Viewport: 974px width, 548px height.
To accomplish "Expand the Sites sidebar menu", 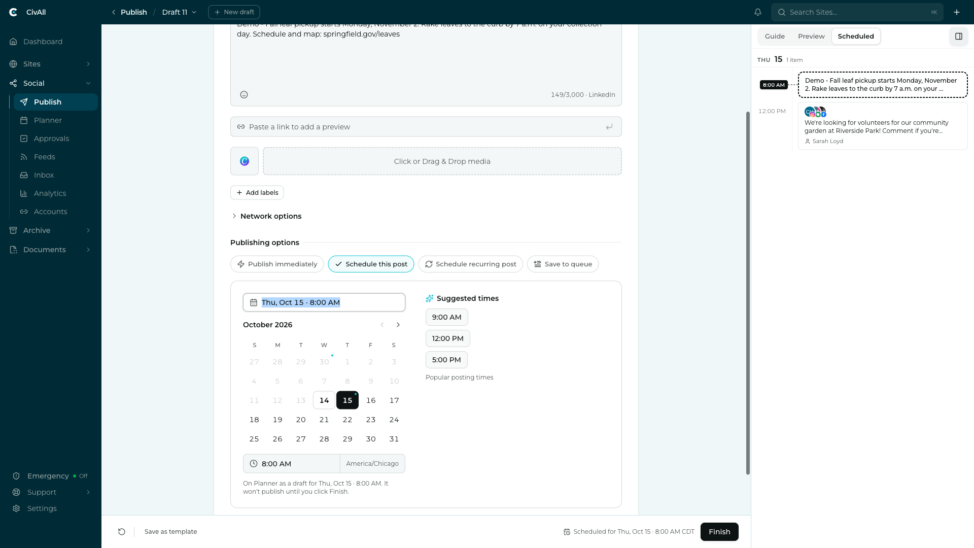I will (88, 64).
